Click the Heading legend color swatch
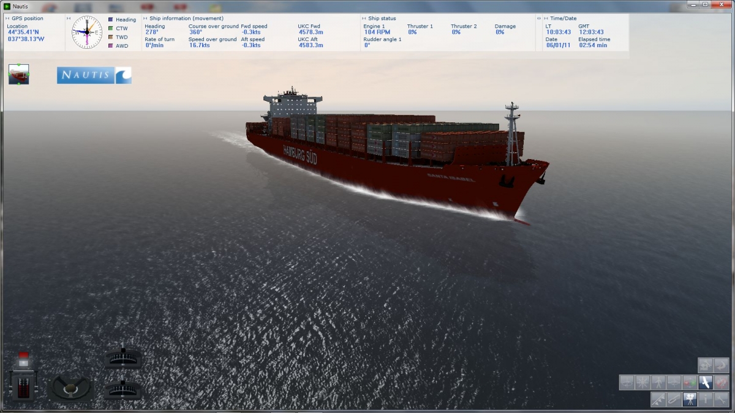735x413 pixels. click(x=110, y=20)
